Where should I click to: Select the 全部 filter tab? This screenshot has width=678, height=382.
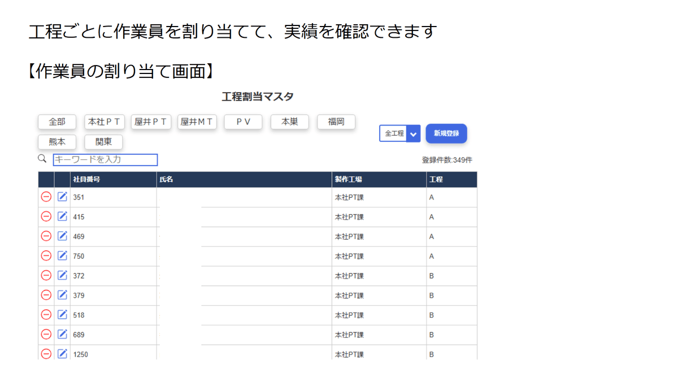click(x=57, y=121)
